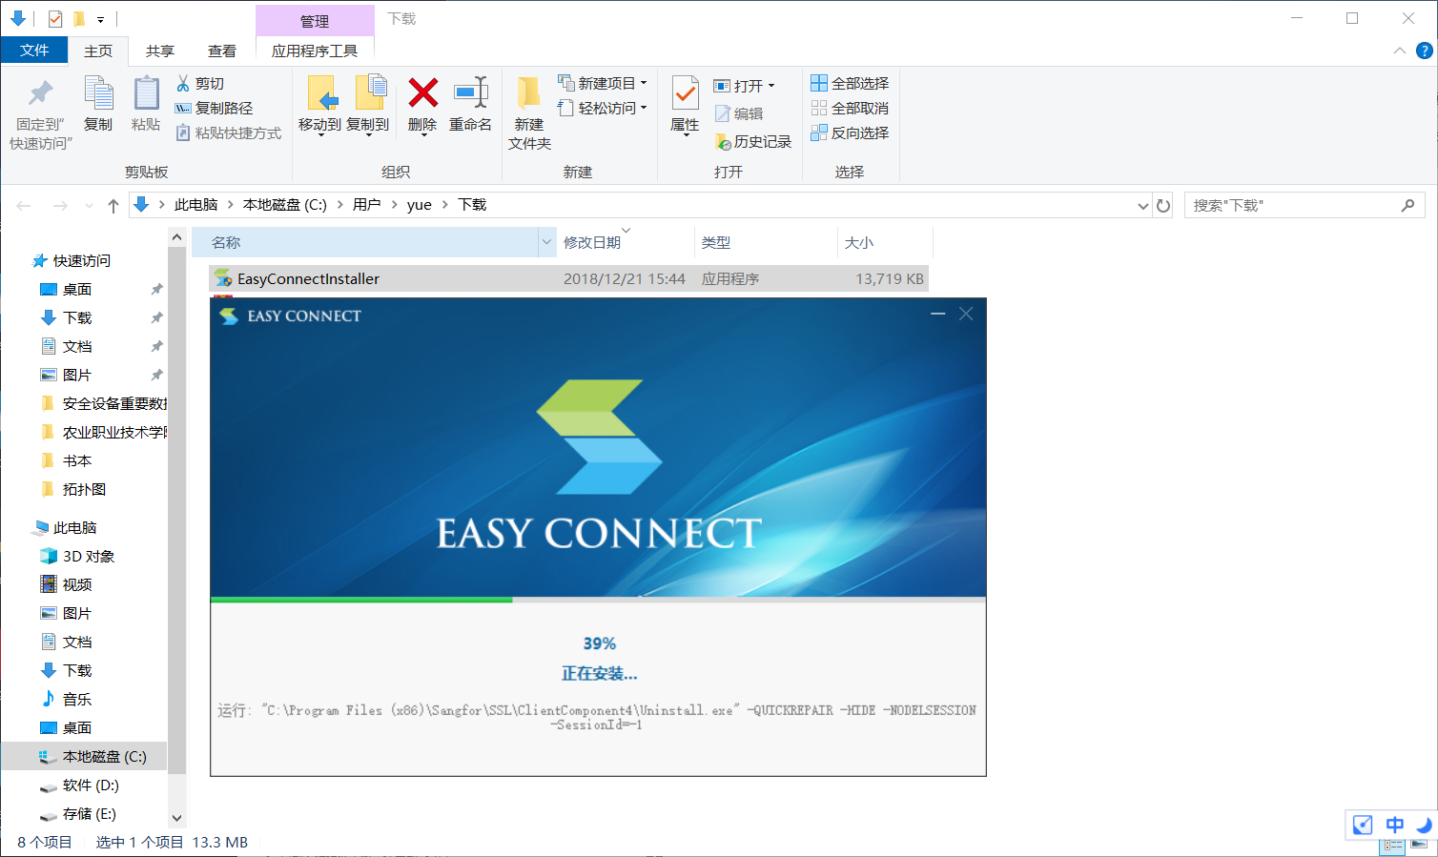1438x857 pixels.
Task: Click the EasyConnectInstaller file icon
Action: (223, 278)
